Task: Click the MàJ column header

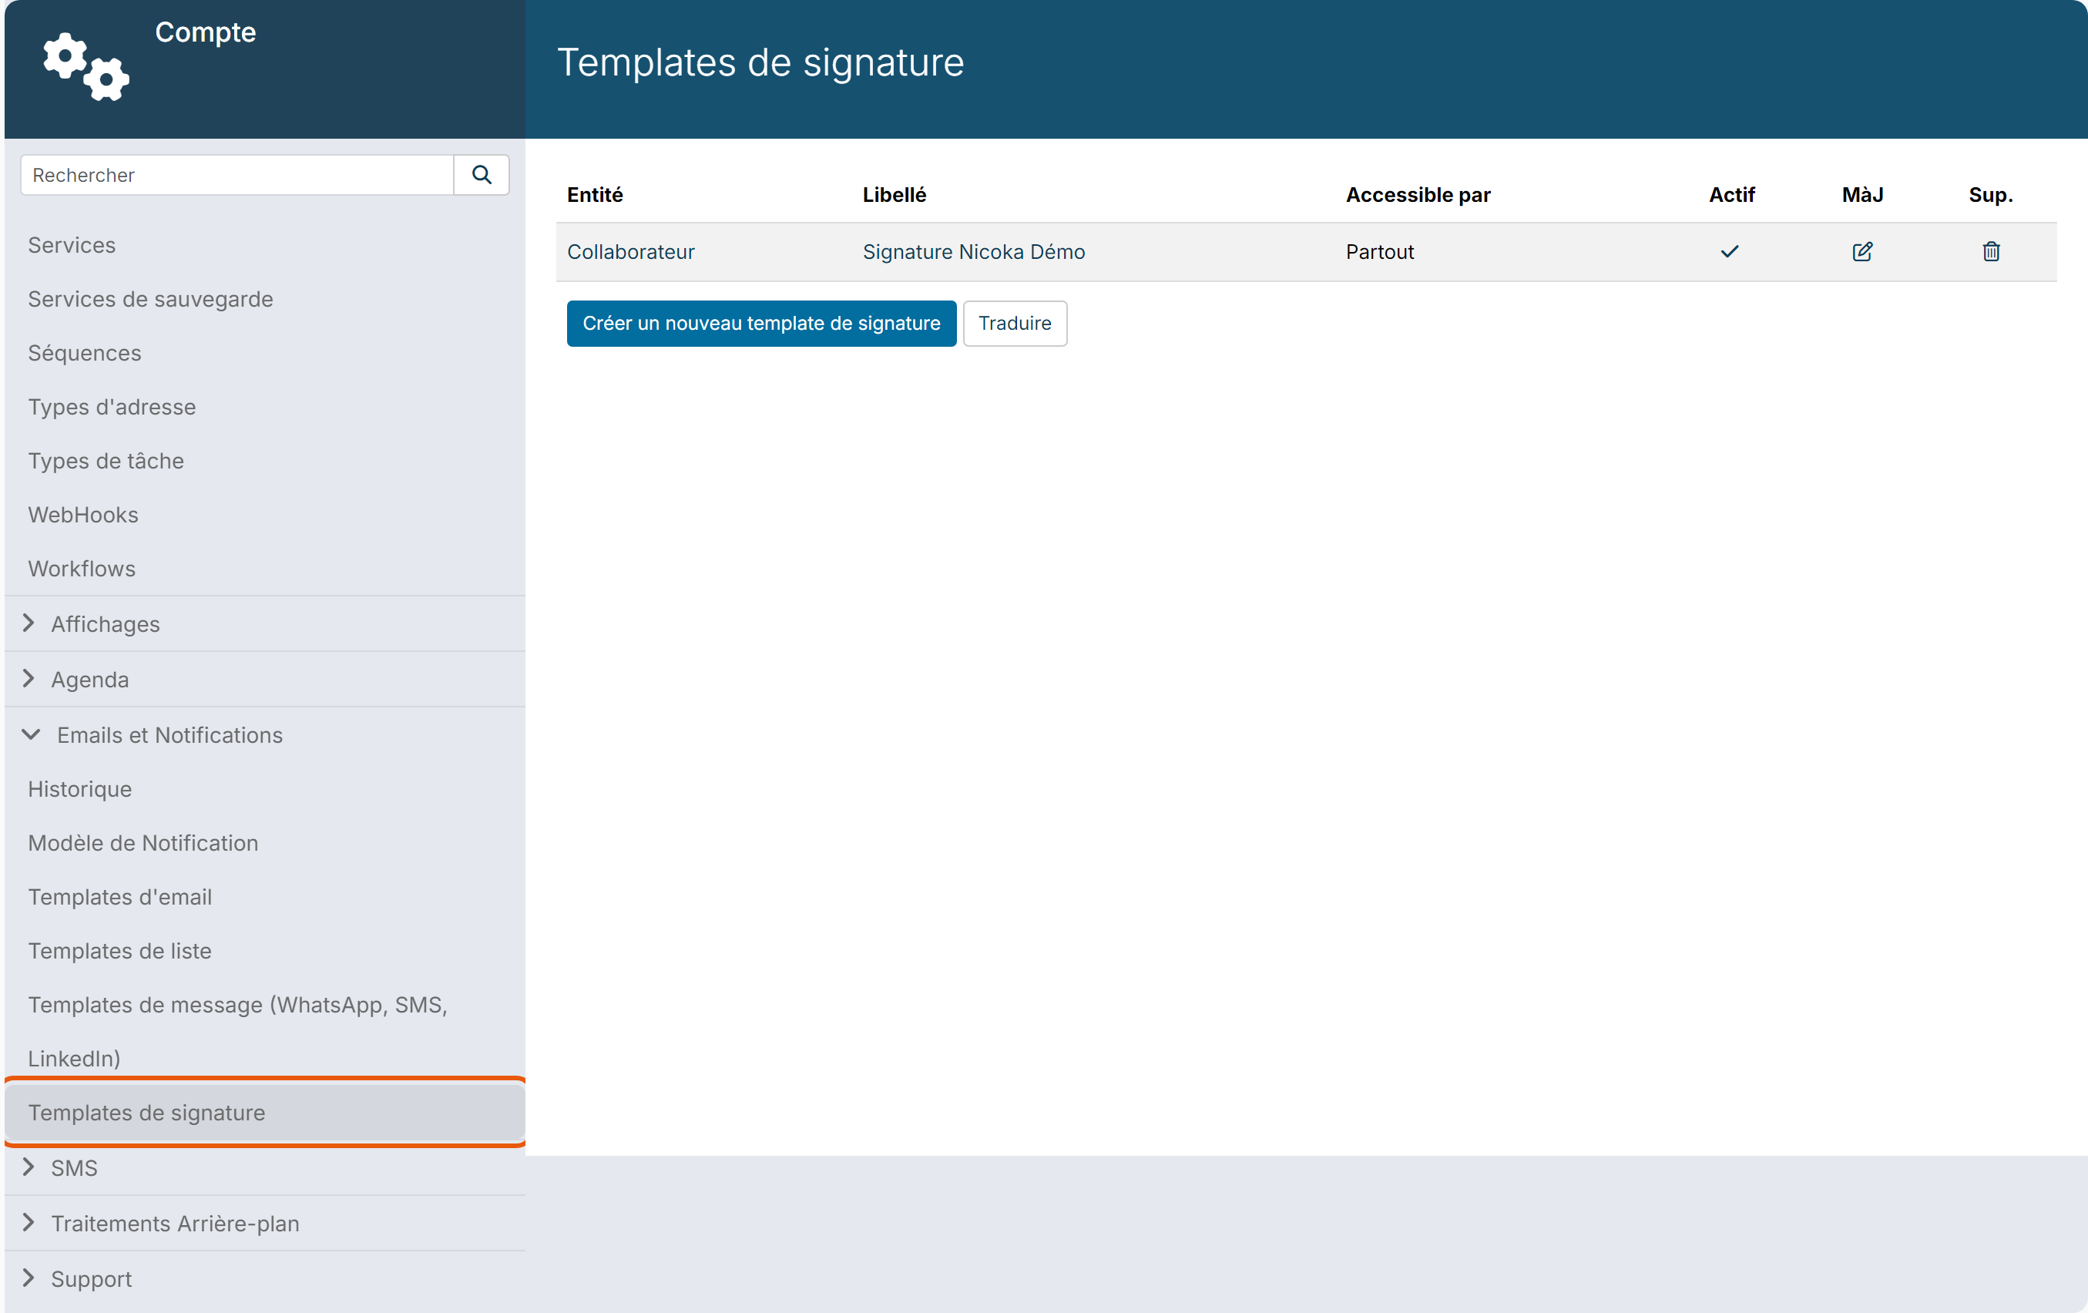Action: [x=1861, y=194]
